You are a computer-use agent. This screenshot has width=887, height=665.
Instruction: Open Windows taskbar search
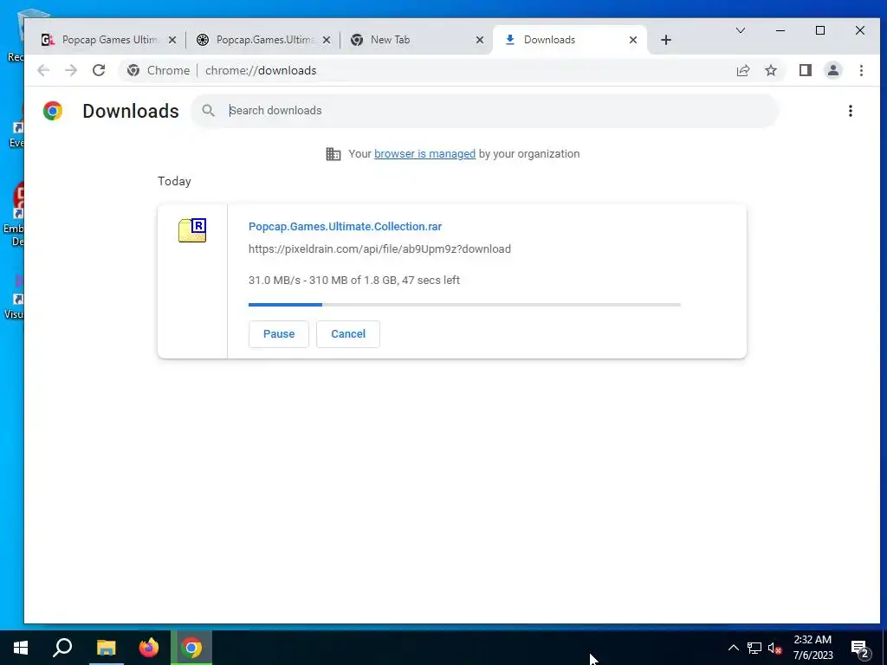(x=62, y=648)
